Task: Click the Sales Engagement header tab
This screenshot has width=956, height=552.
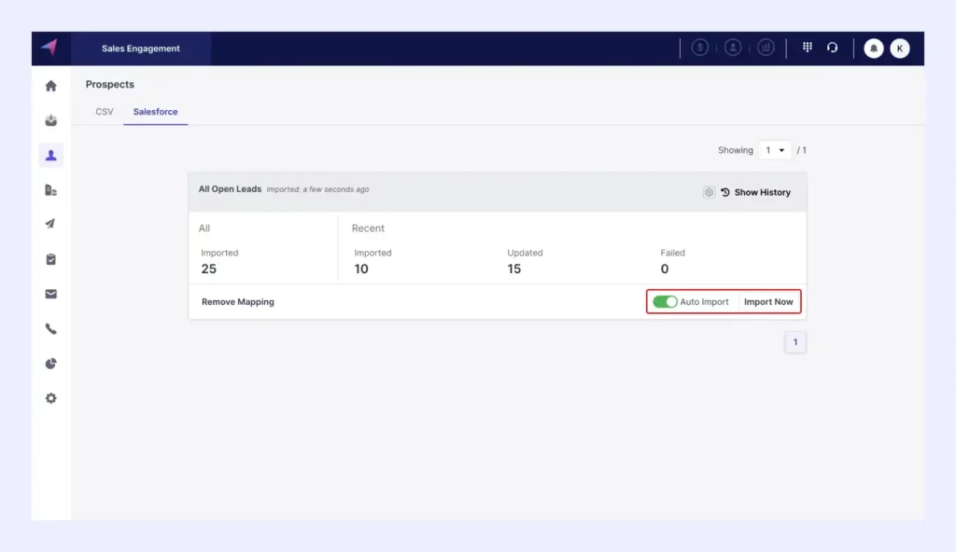Action: [x=141, y=48]
